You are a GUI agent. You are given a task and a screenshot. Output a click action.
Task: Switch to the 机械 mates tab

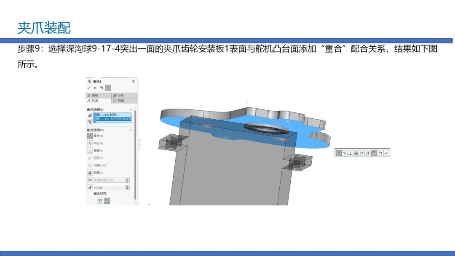pos(124,101)
